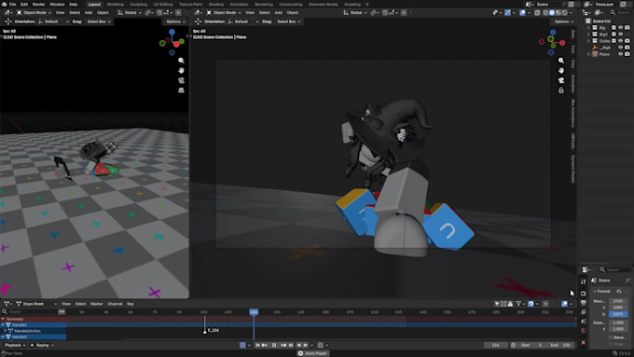634x357 pixels.
Task: Toggle auto keying record button
Action: 242,345
